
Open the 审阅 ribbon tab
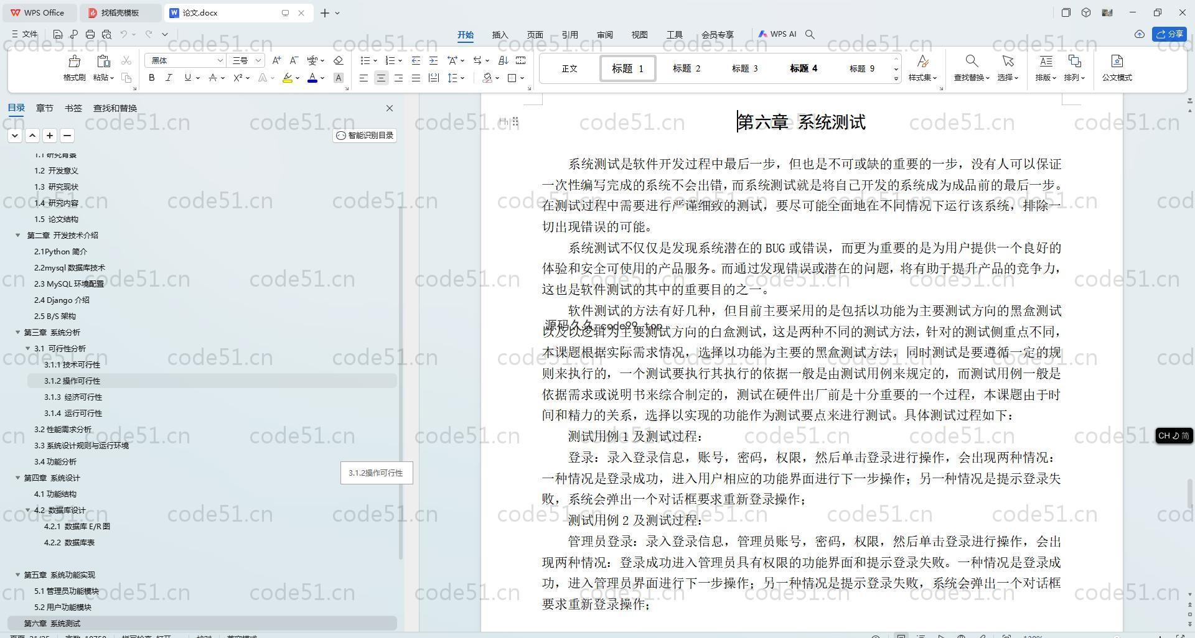tap(604, 35)
